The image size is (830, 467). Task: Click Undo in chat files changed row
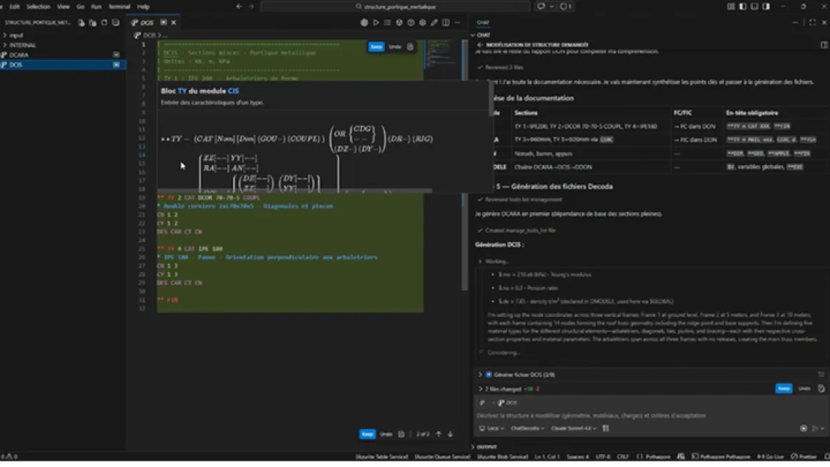804,389
